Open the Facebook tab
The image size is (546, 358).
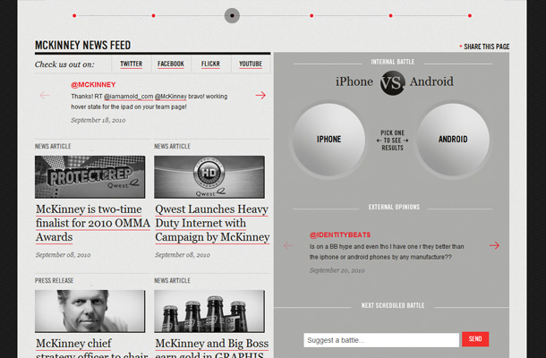pyautogui.click(x=171, y=64)
